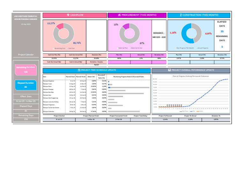Click the "2-Feb-26" forecasted finish cell
The image size is (245, 173).
point(119,119)
